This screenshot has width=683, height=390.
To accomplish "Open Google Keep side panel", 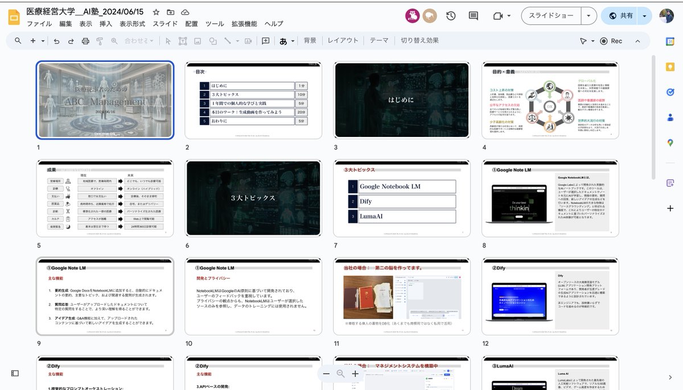I will point(670,67).
